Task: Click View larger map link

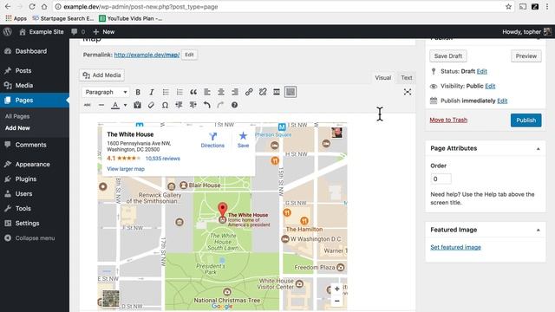Action: (126, 169)
